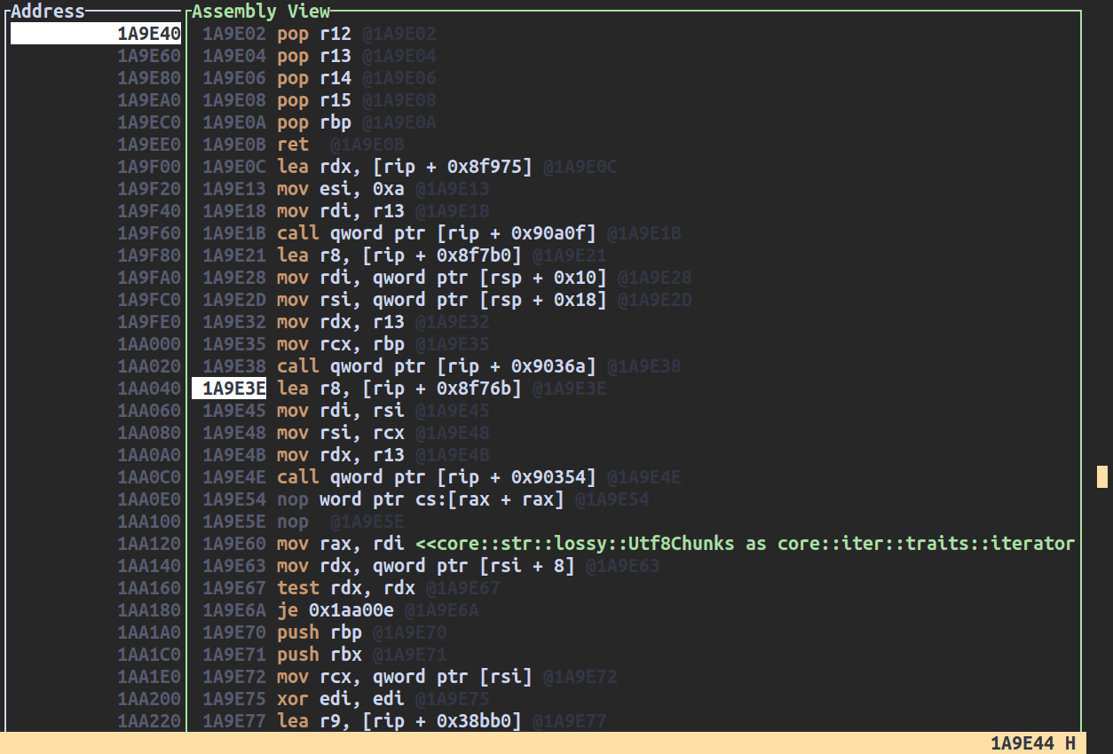
Task: Click the ret instruction at 1A9E0B
Action: pyautogui.click(x=293, y=145)
